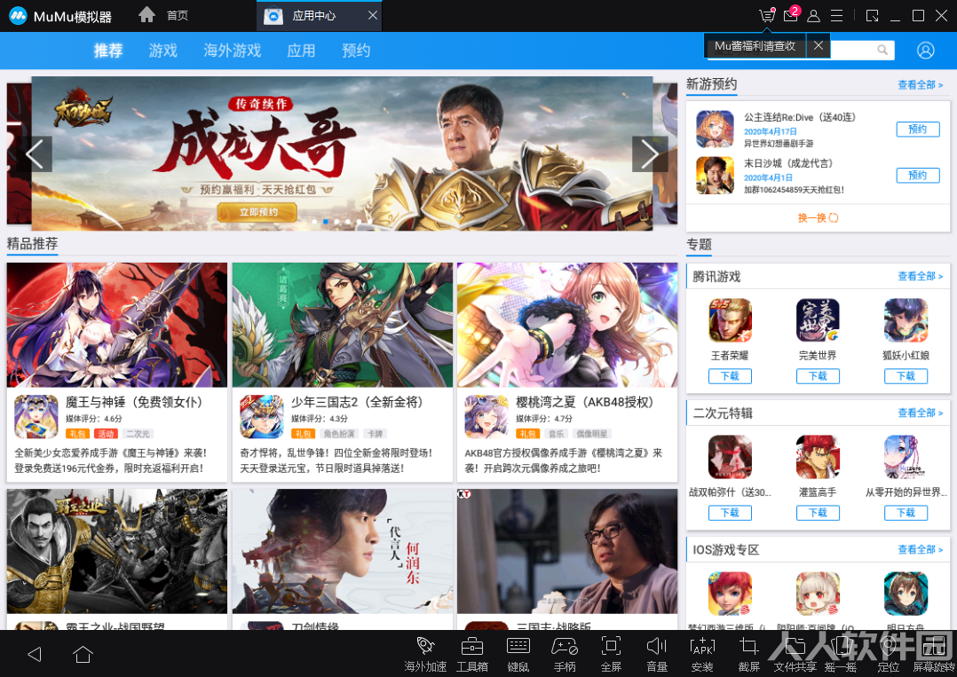
Task: Download 从零开始的异世界 with 下载 button
Action: [906, 513]
